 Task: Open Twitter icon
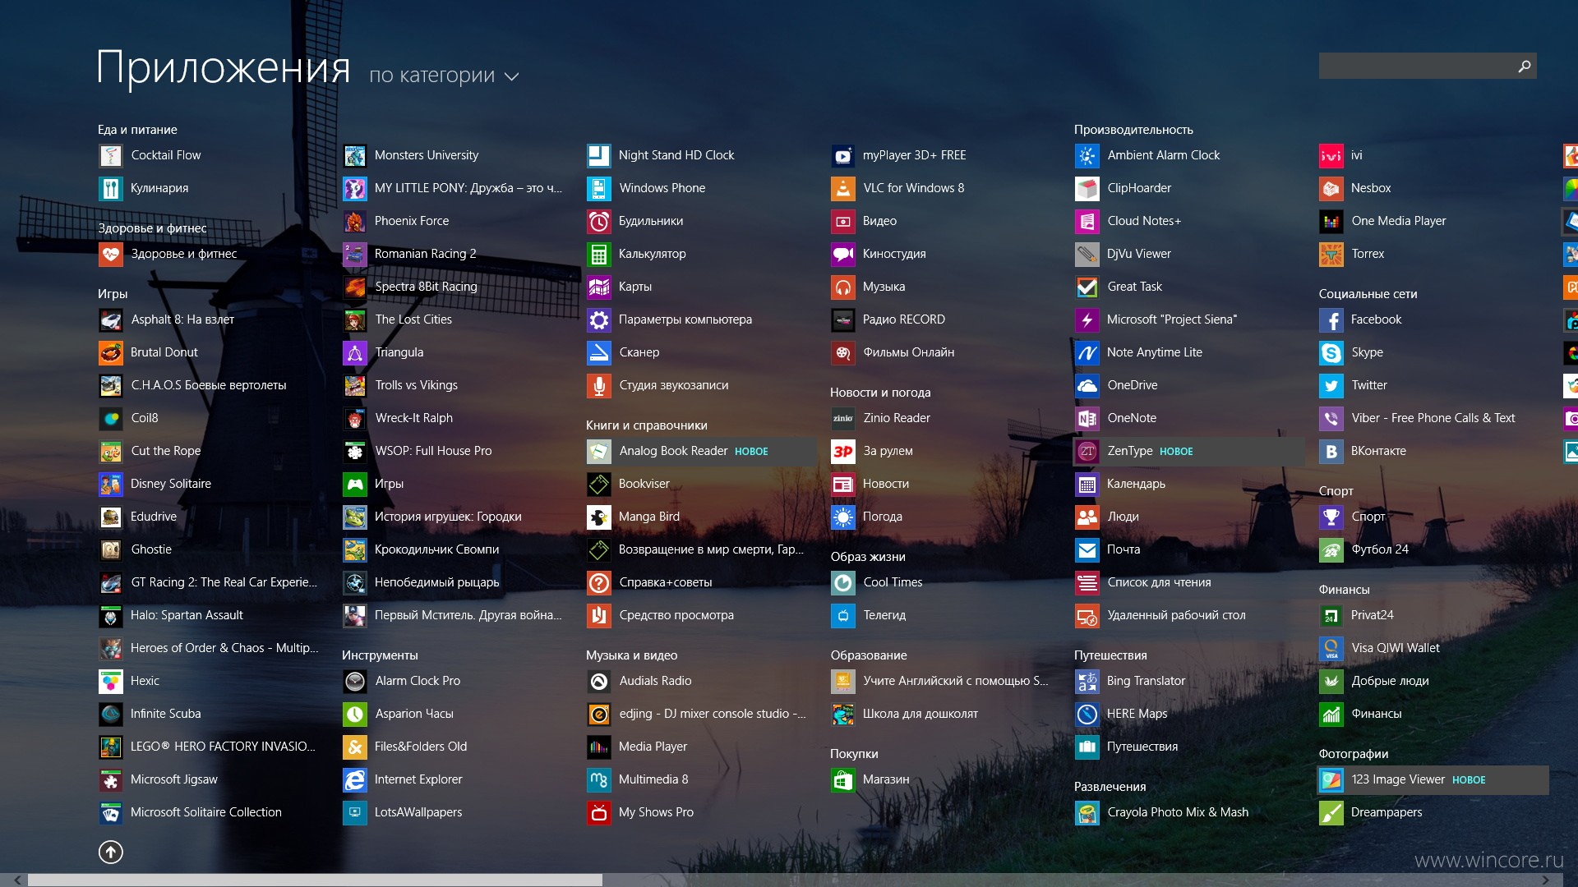point(1331,385)
